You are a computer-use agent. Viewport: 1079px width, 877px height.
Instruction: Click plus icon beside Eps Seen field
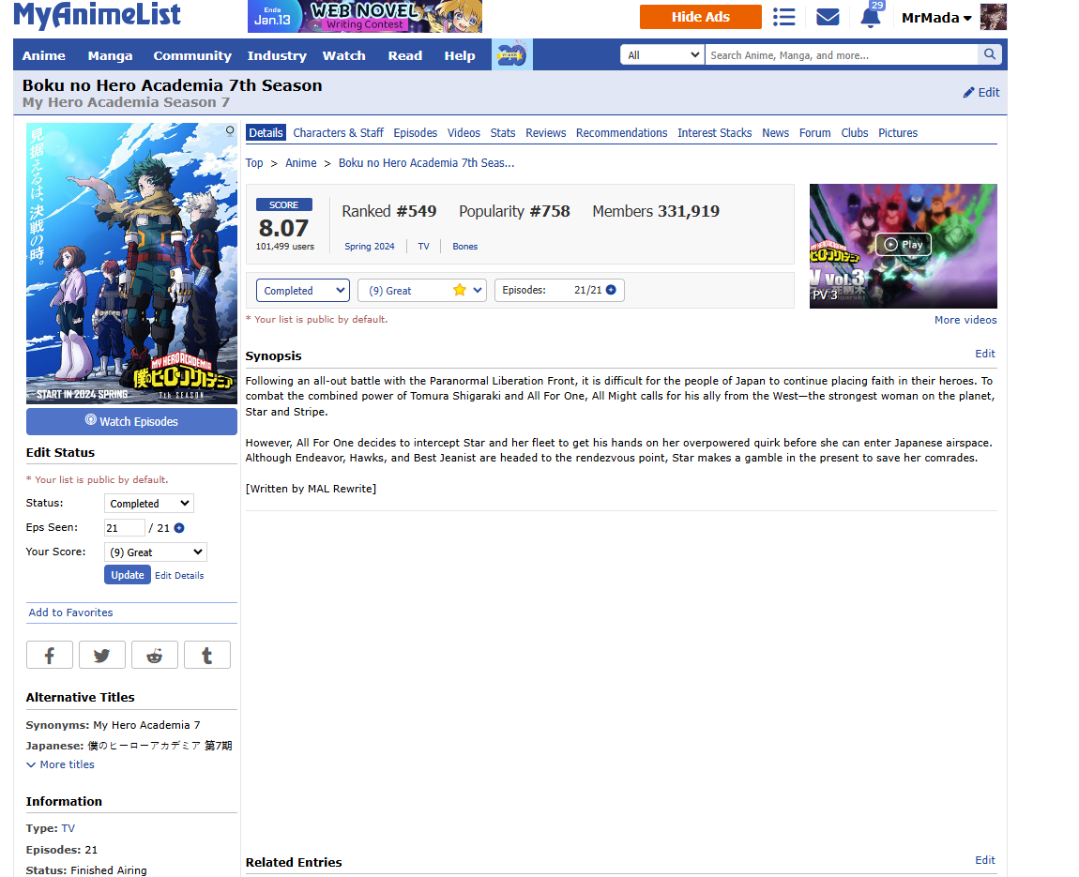pyautogui.click(x=179, y=528)
